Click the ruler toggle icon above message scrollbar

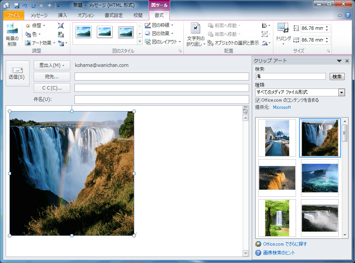(245, 111)
